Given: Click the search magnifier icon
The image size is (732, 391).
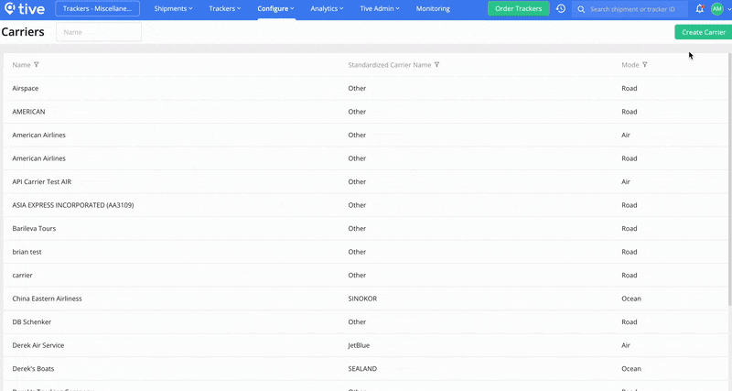Looking at the screenshot, I should coord(581,9).
